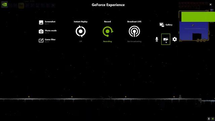The image size is (215, 121).
Task: Click the 'Game filter' label
Action: (x=50, y=39)
